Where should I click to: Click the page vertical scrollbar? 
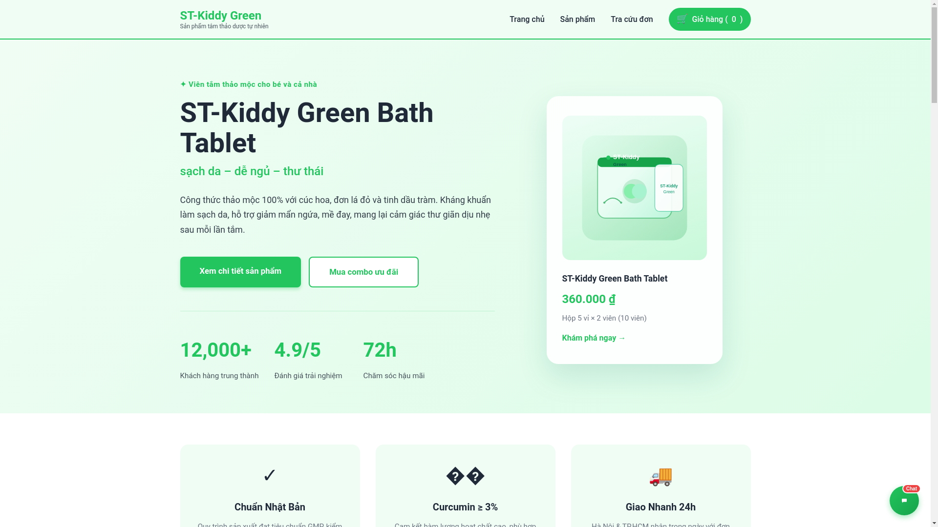tap(934, 263)
